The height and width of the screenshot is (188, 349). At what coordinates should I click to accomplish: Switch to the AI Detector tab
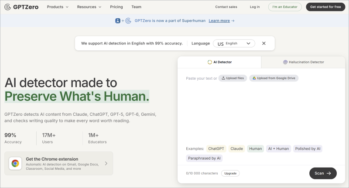pos(219,62)
